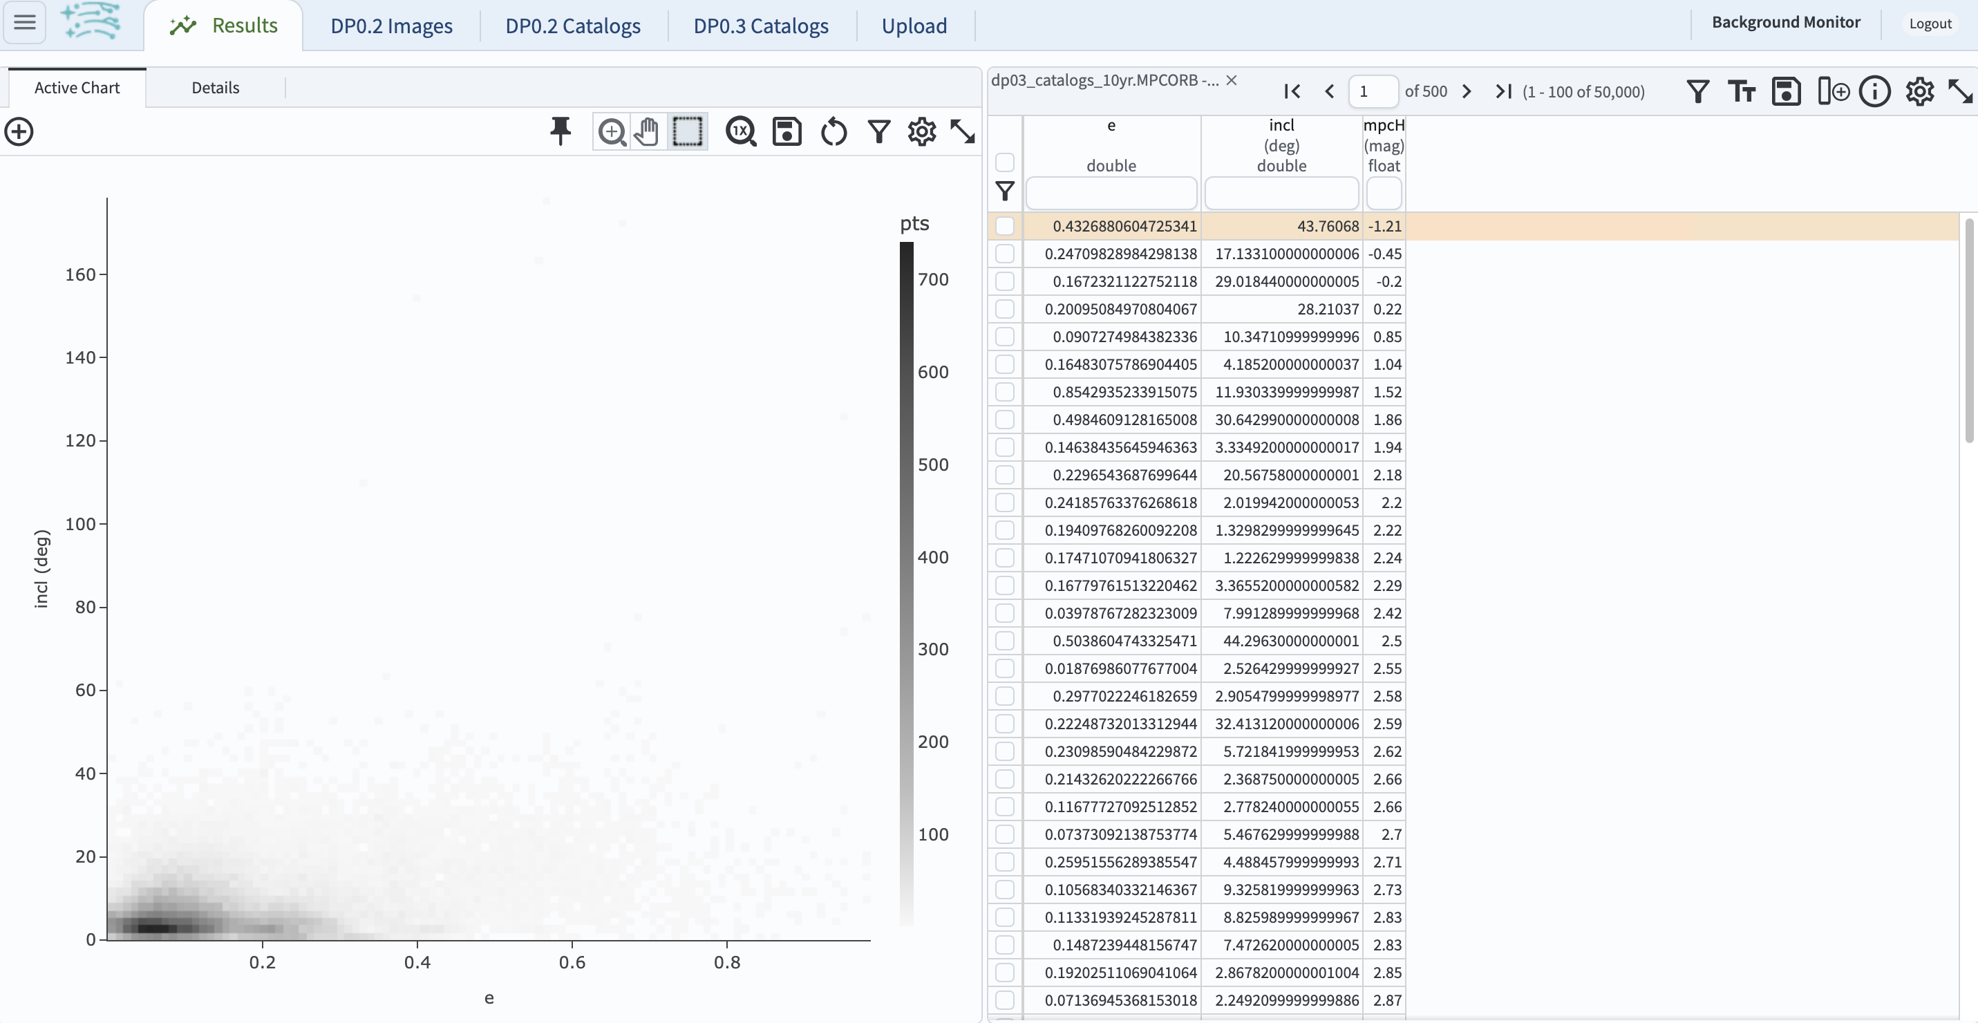The image size is (1978, 1023).
Task: Expand table panel to full view
Action: click(1960, 91)
